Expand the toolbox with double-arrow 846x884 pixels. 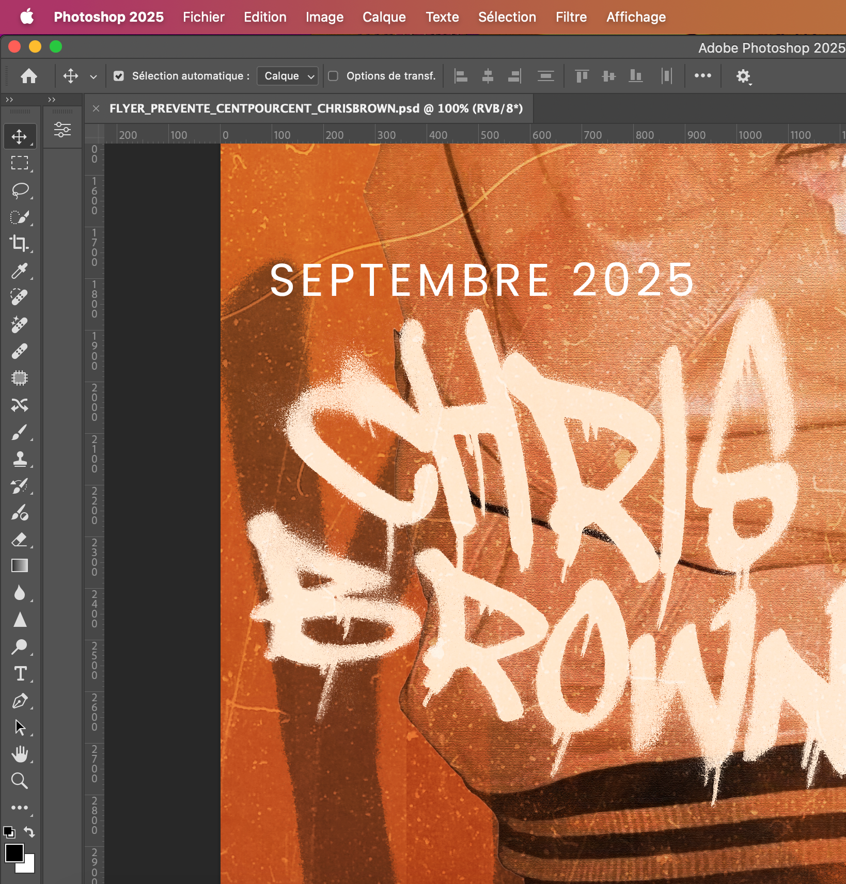pos(9,99)
